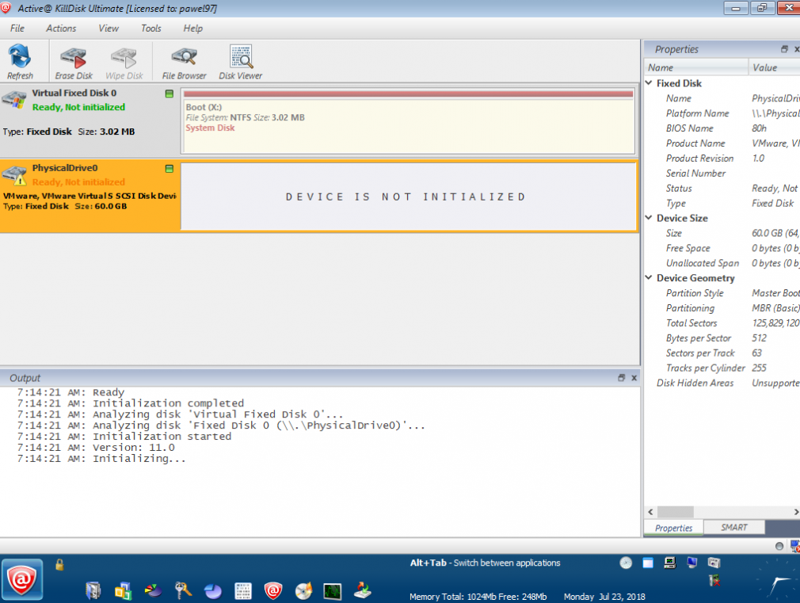800x603 pixels.
Task: Click the padlock icon in taskbar
Action: coord(59,564)
